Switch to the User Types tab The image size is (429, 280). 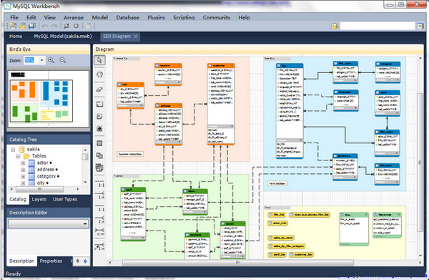[65, 199]
